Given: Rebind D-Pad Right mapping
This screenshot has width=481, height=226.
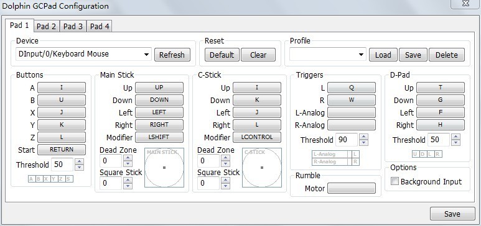Looking at the screenshot, I should [x=441, y=125].
